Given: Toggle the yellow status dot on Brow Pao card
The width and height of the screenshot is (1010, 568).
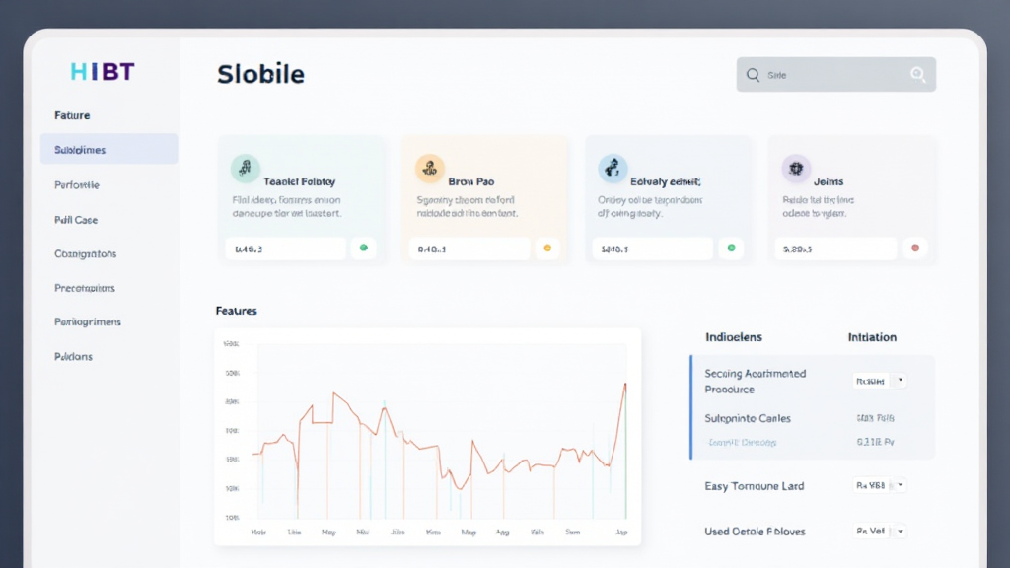Looking at the screenshot, I should coord(547,248).
